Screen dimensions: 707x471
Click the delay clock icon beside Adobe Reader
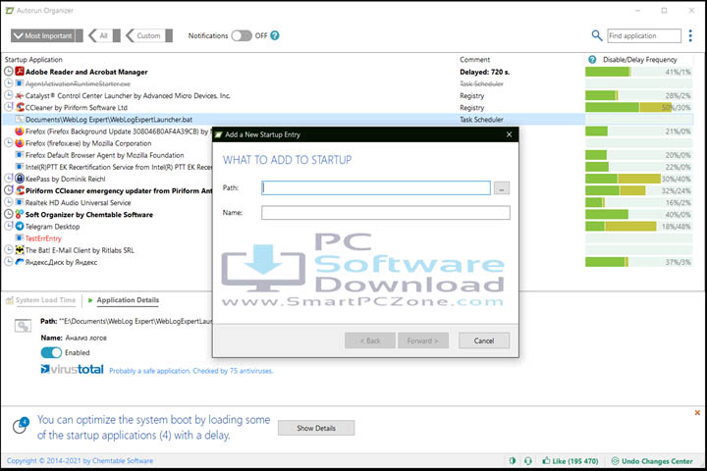pos(9,72)
